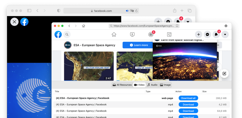This screenshot has width=242, height=118.
Task: Bookmark the current URL in downloader
Action: coord(177,26)
